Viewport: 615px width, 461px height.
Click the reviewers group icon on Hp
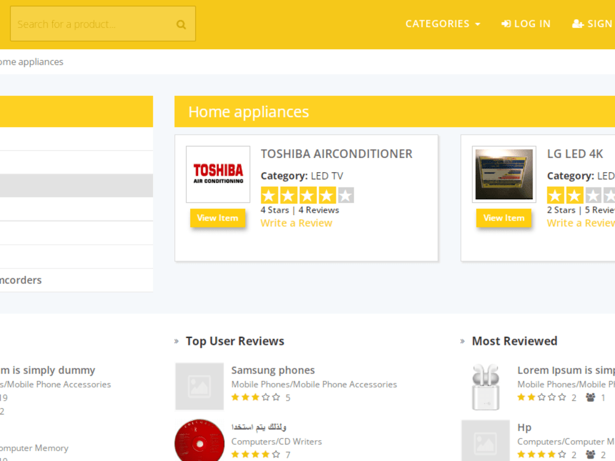point(590,454)
